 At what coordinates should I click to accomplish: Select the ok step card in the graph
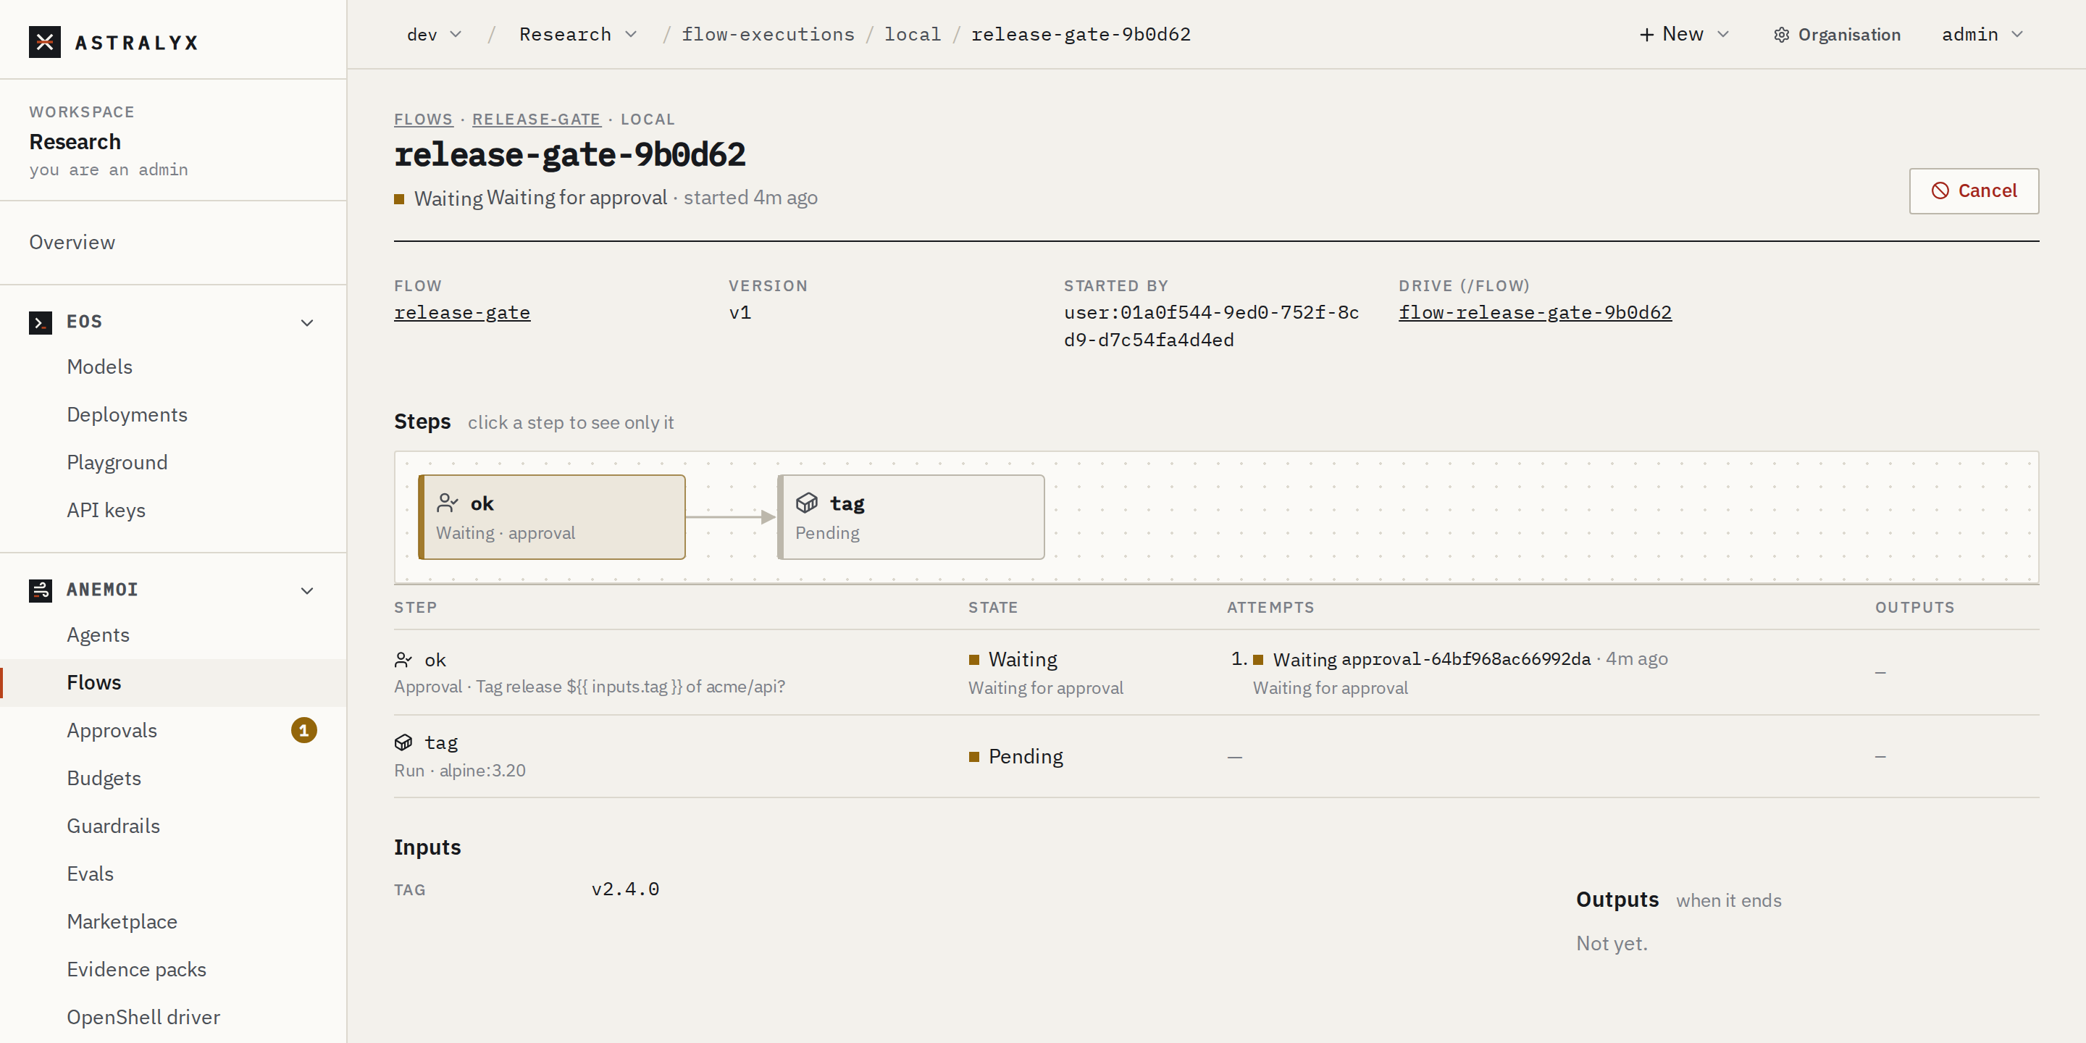(x=551, y=516)
